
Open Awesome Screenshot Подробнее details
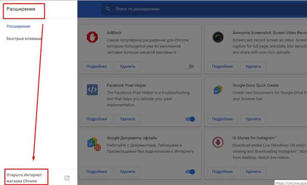coord(222,67)
